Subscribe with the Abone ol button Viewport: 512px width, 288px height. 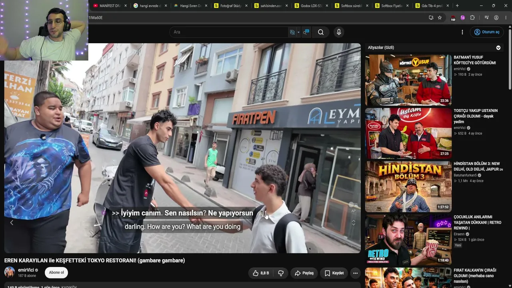tap(56, 273)
